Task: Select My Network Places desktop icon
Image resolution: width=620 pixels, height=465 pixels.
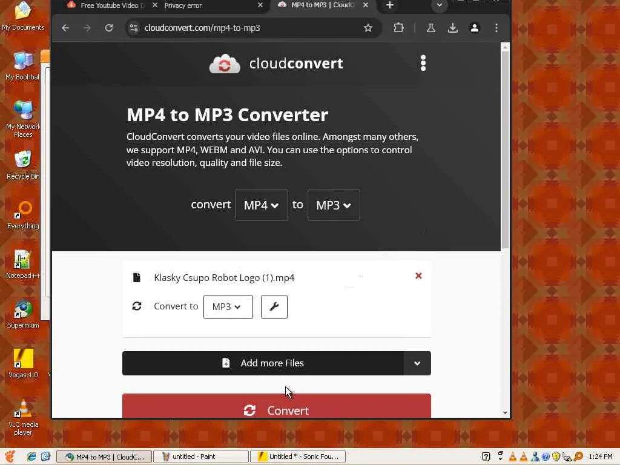Action: [x=23, y=119]
